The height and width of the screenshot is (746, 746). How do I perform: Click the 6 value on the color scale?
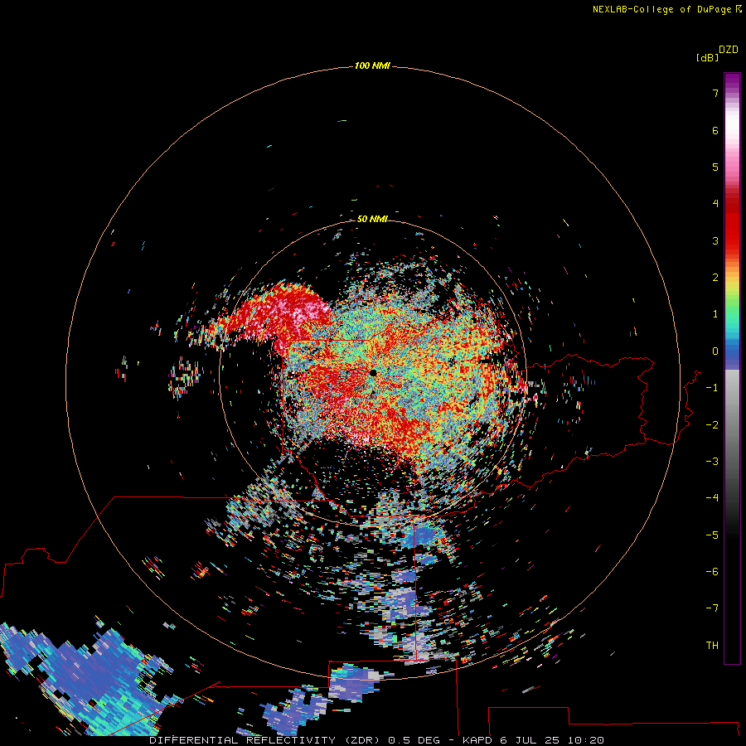pos(715,130)
